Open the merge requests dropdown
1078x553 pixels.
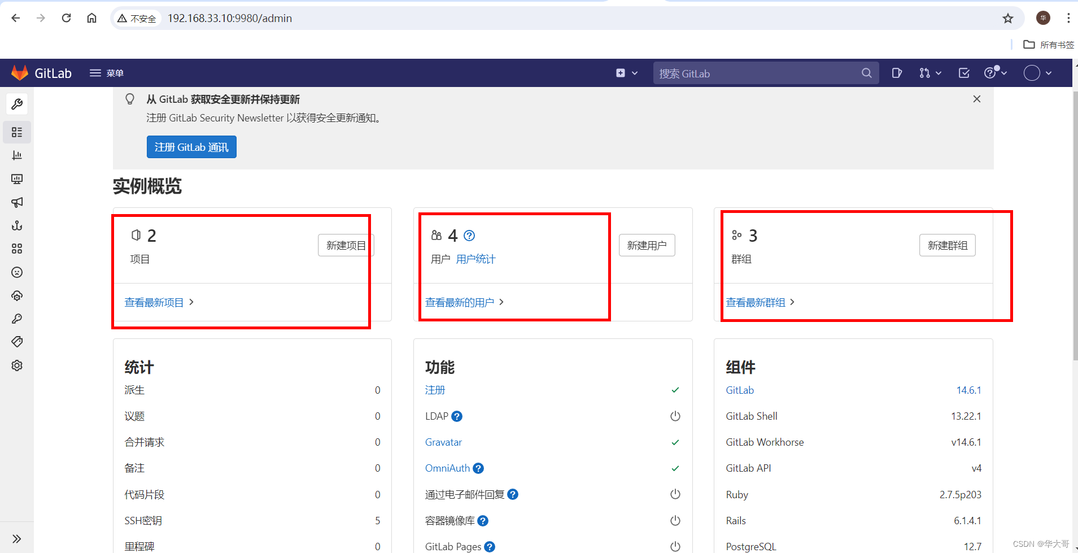click(930, 73)
